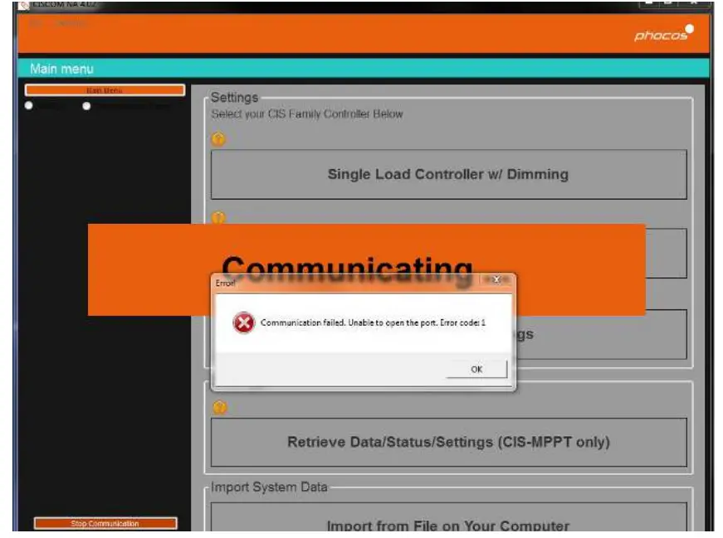Click the 'Settings' group label
The width and height of the screenshot is (723, 538).
[x=234, y=97]
